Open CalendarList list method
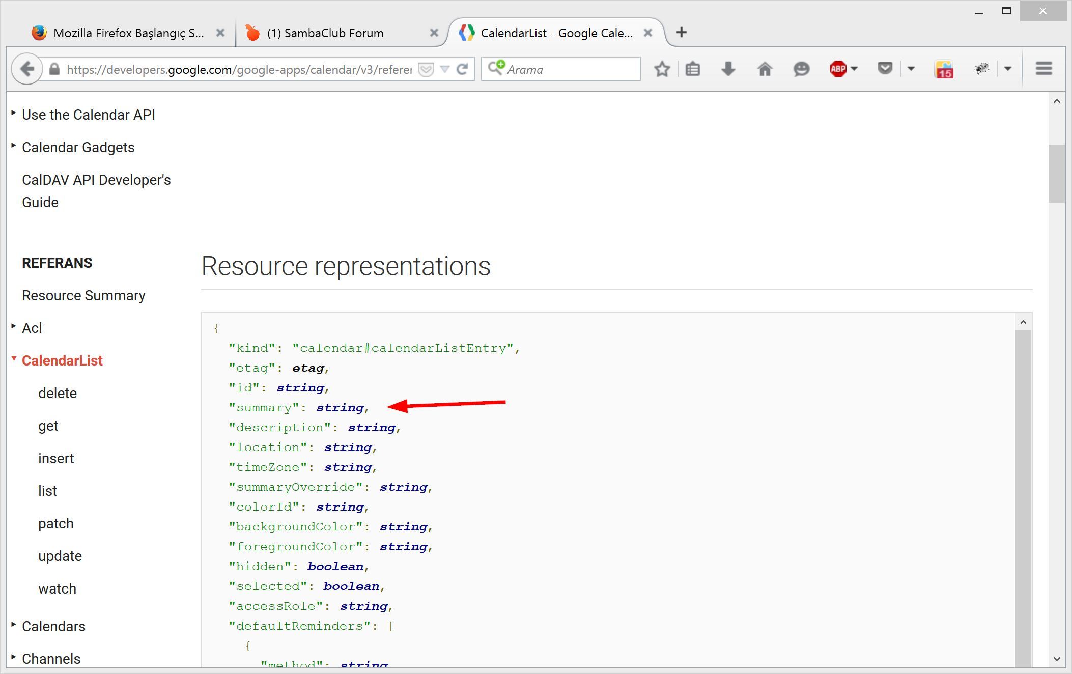Screen dimensions: 1072x674 pyautogui.click(x=47, y=491)
